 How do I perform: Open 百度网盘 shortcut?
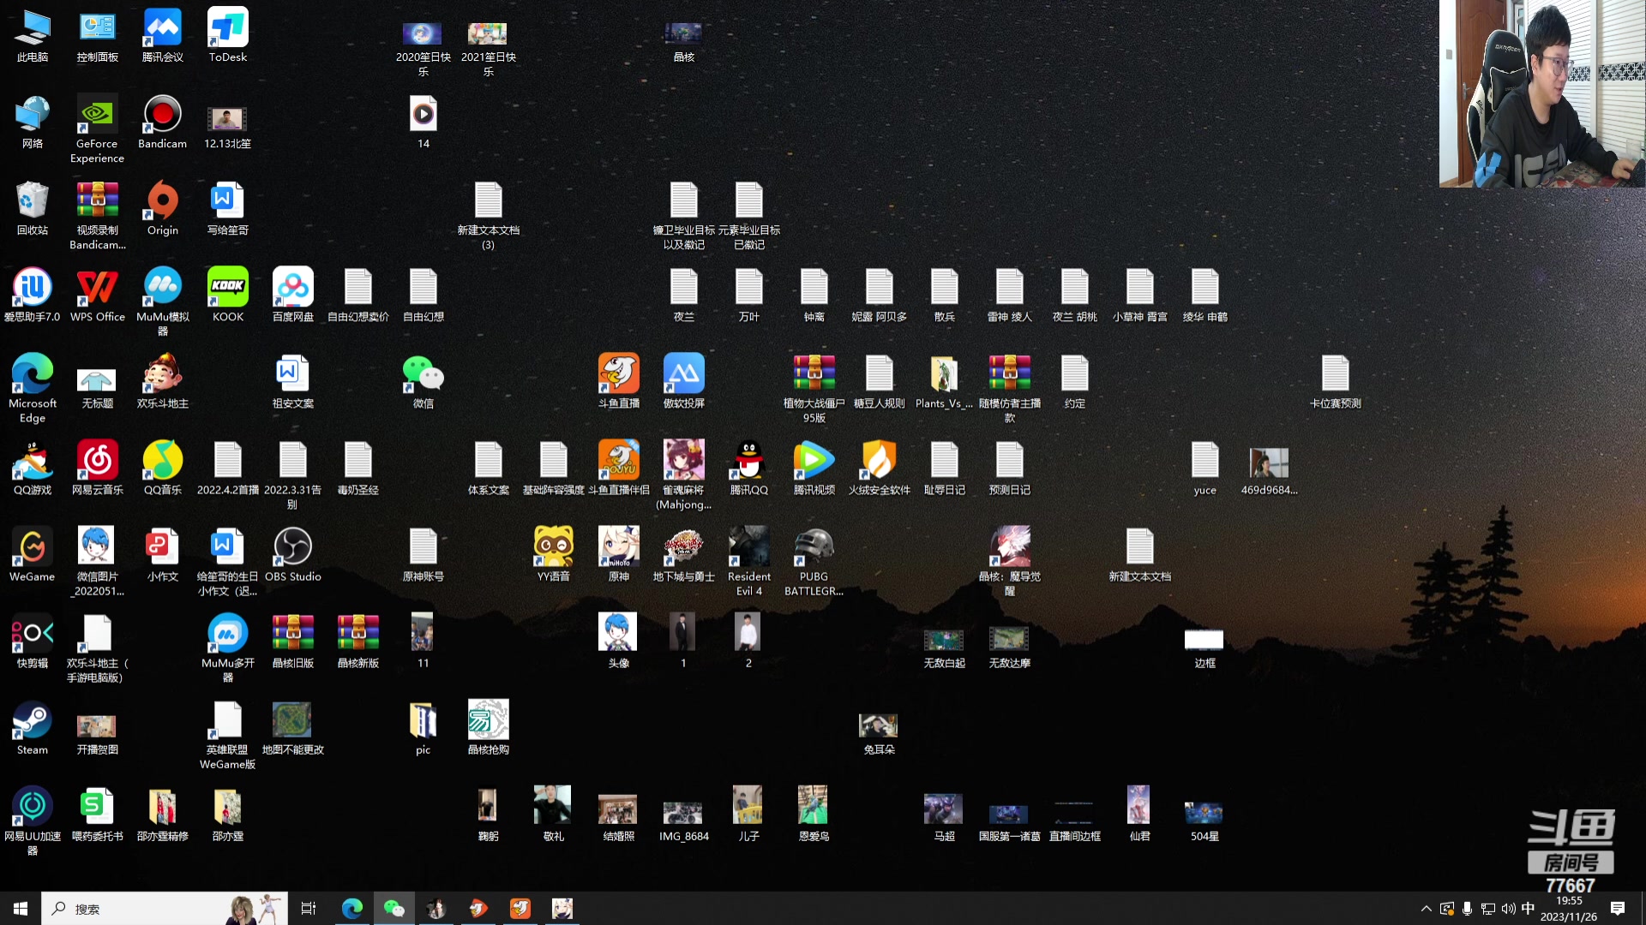(293, 295)
